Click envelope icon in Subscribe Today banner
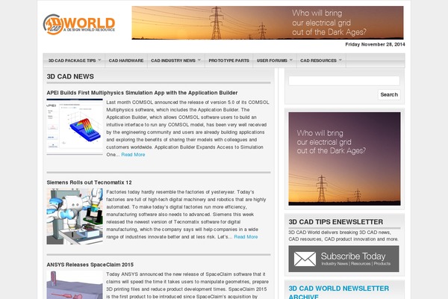Screen dimensions: 448x299 pos(305,259)
